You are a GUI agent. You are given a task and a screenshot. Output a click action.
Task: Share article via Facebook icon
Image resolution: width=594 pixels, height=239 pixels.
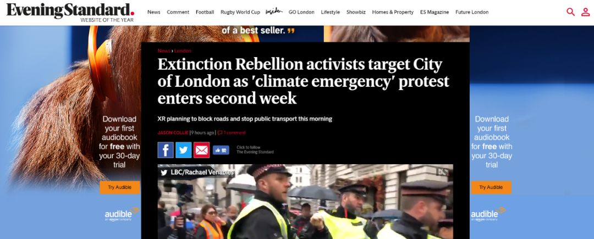click(166, 150)
